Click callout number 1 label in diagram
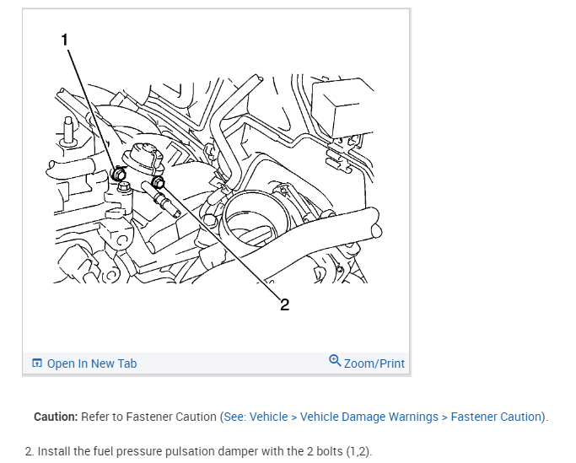 coord(64,39)
